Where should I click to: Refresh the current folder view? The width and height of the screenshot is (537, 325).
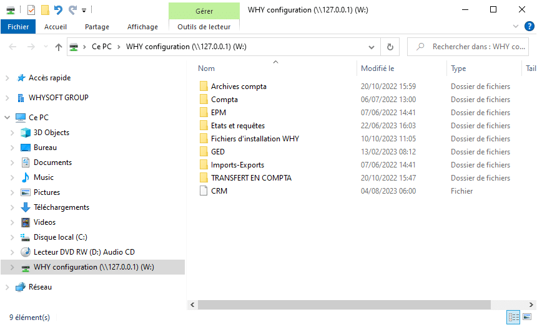tap(390, 47)
